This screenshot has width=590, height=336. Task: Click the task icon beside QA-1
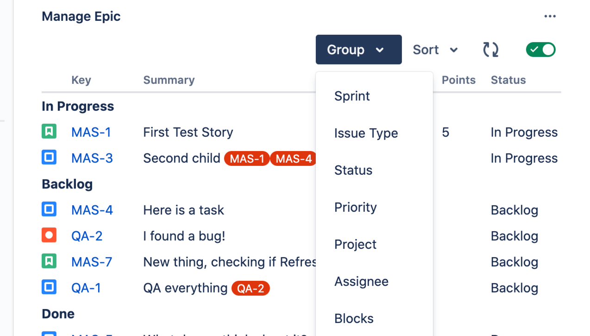point(49,288)
